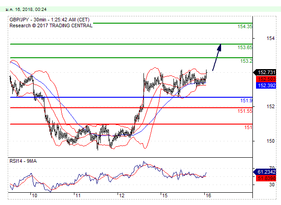Image resolution: width=281 pixels, height=205 pixels.
Task: Select the blue price tag 152.392
Action: 266,85
